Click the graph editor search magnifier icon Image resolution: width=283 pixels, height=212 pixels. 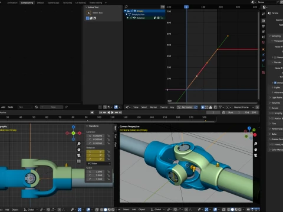pos(126,6)
